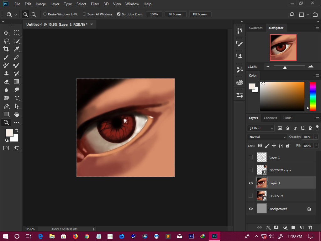
Task: Enable Resize Windows to Fit checkbox
Action: [45, 14]
